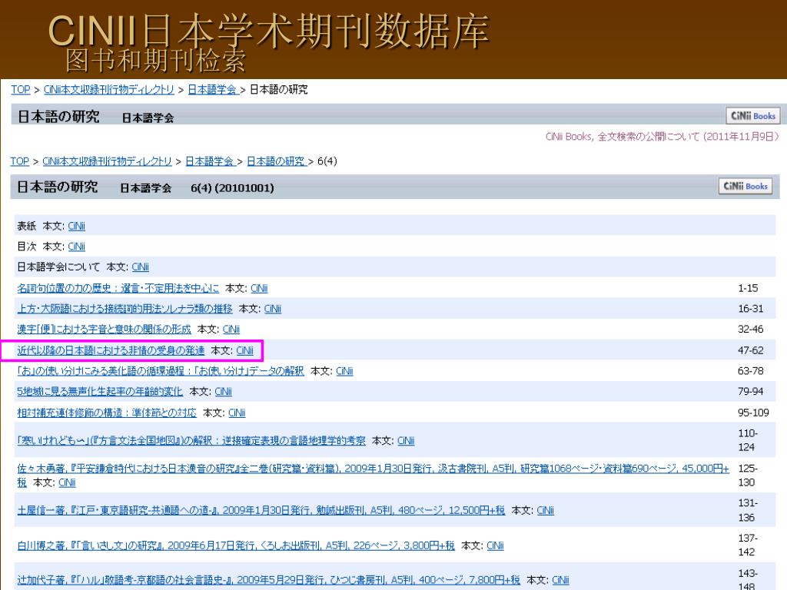Open article 「寒いけれども〜」の解釈

coord(191,440)
